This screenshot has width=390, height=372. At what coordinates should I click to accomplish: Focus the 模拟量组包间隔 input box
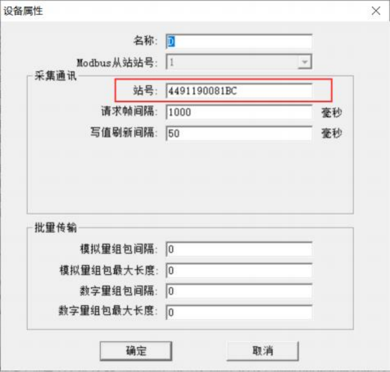tap(239, 249)
